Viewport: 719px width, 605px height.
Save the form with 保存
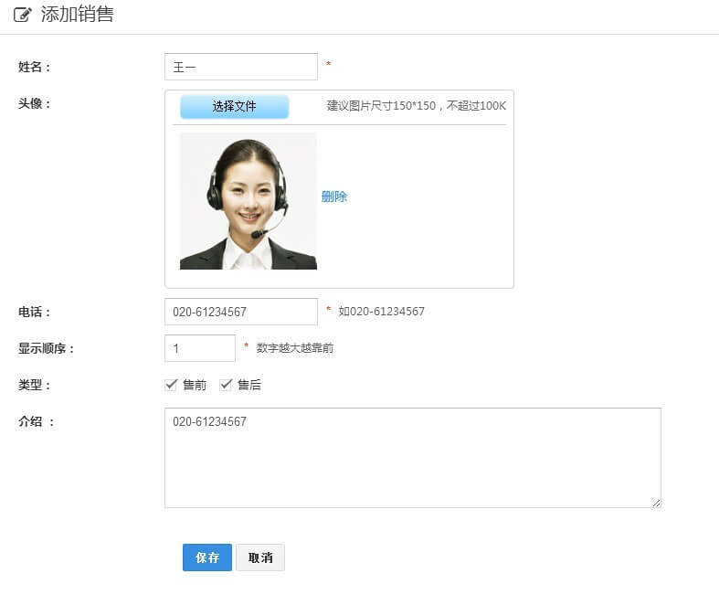[x=207, y=557]
